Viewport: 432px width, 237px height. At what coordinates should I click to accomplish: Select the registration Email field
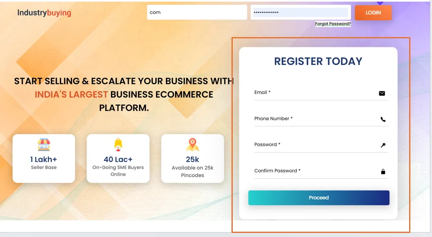pos(314,93)
